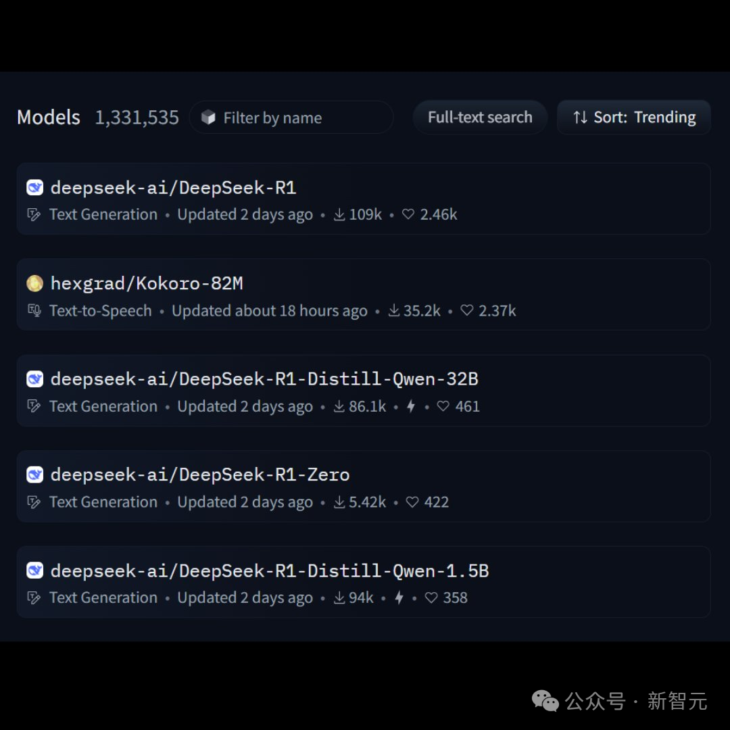Click the 2.37k likes value
This screenshot has height=730, width=730.
pyautogui.click(x=497, y=310)
